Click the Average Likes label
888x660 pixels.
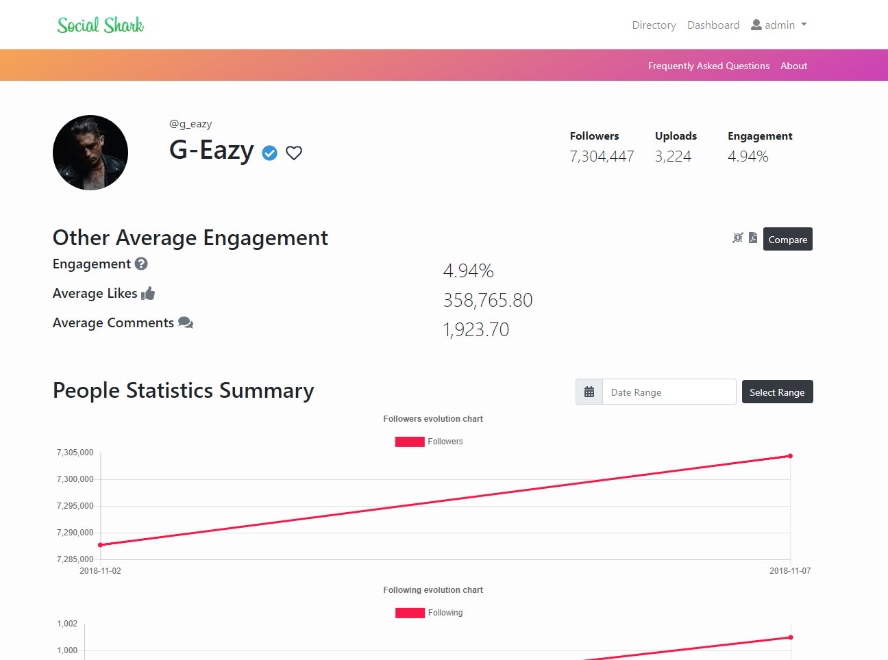pyautogui.click(x=95, y=293)
